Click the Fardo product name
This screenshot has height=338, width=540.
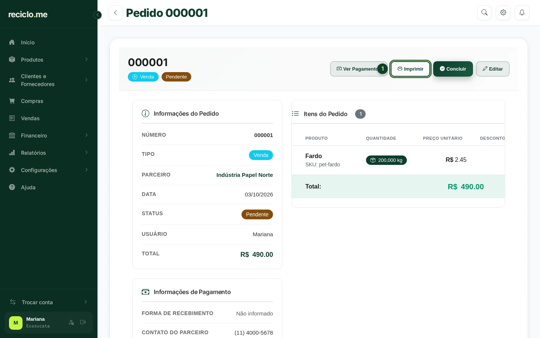tap(313, 156)
